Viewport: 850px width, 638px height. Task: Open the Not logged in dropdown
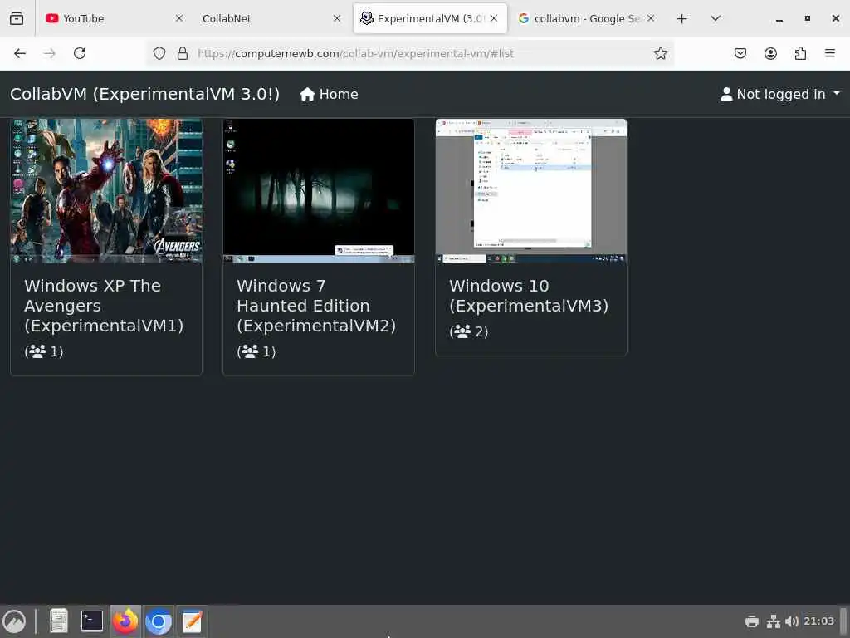(780, 94)
